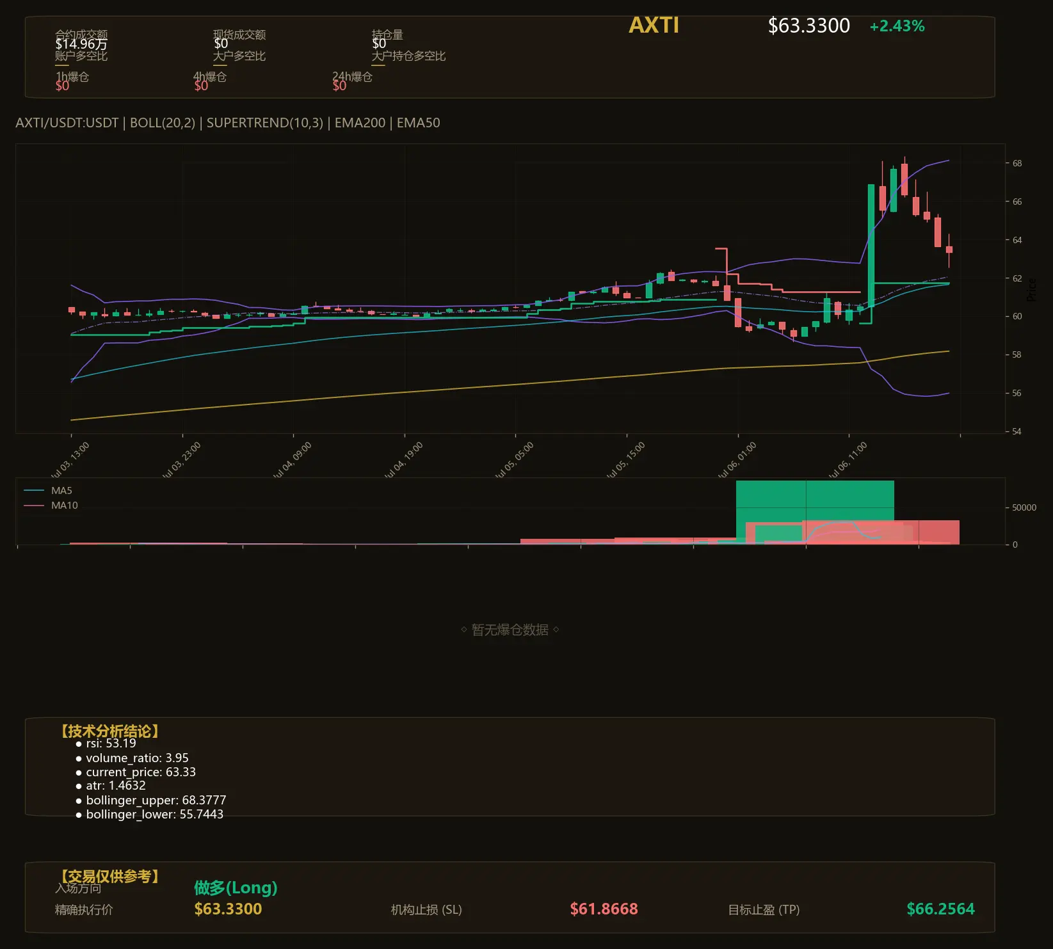Screen dimensions: 1053x949
Task: Click the $0 value under 持仓量
Action: coord(379,44)
